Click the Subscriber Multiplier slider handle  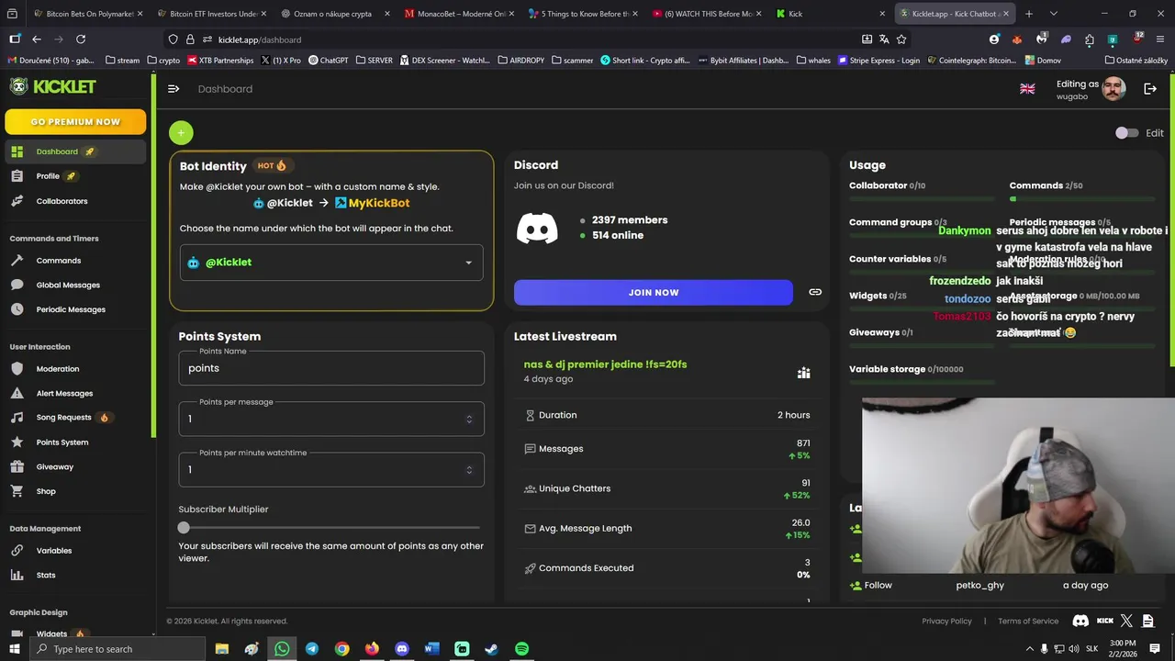click(x=184, y=528)
